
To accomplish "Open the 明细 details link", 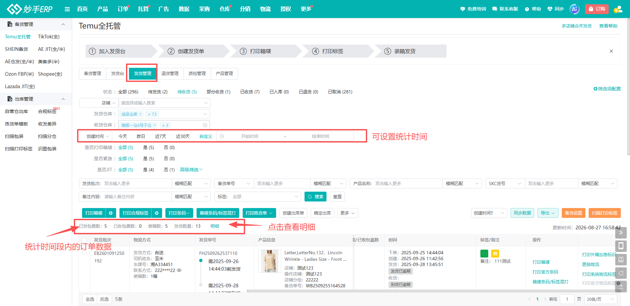I will coord(215,226).
